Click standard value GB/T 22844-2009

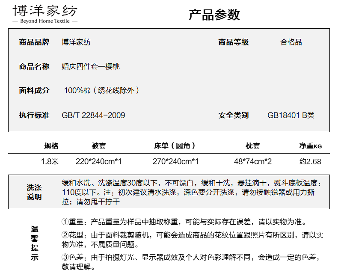click(x=93, y=115)
